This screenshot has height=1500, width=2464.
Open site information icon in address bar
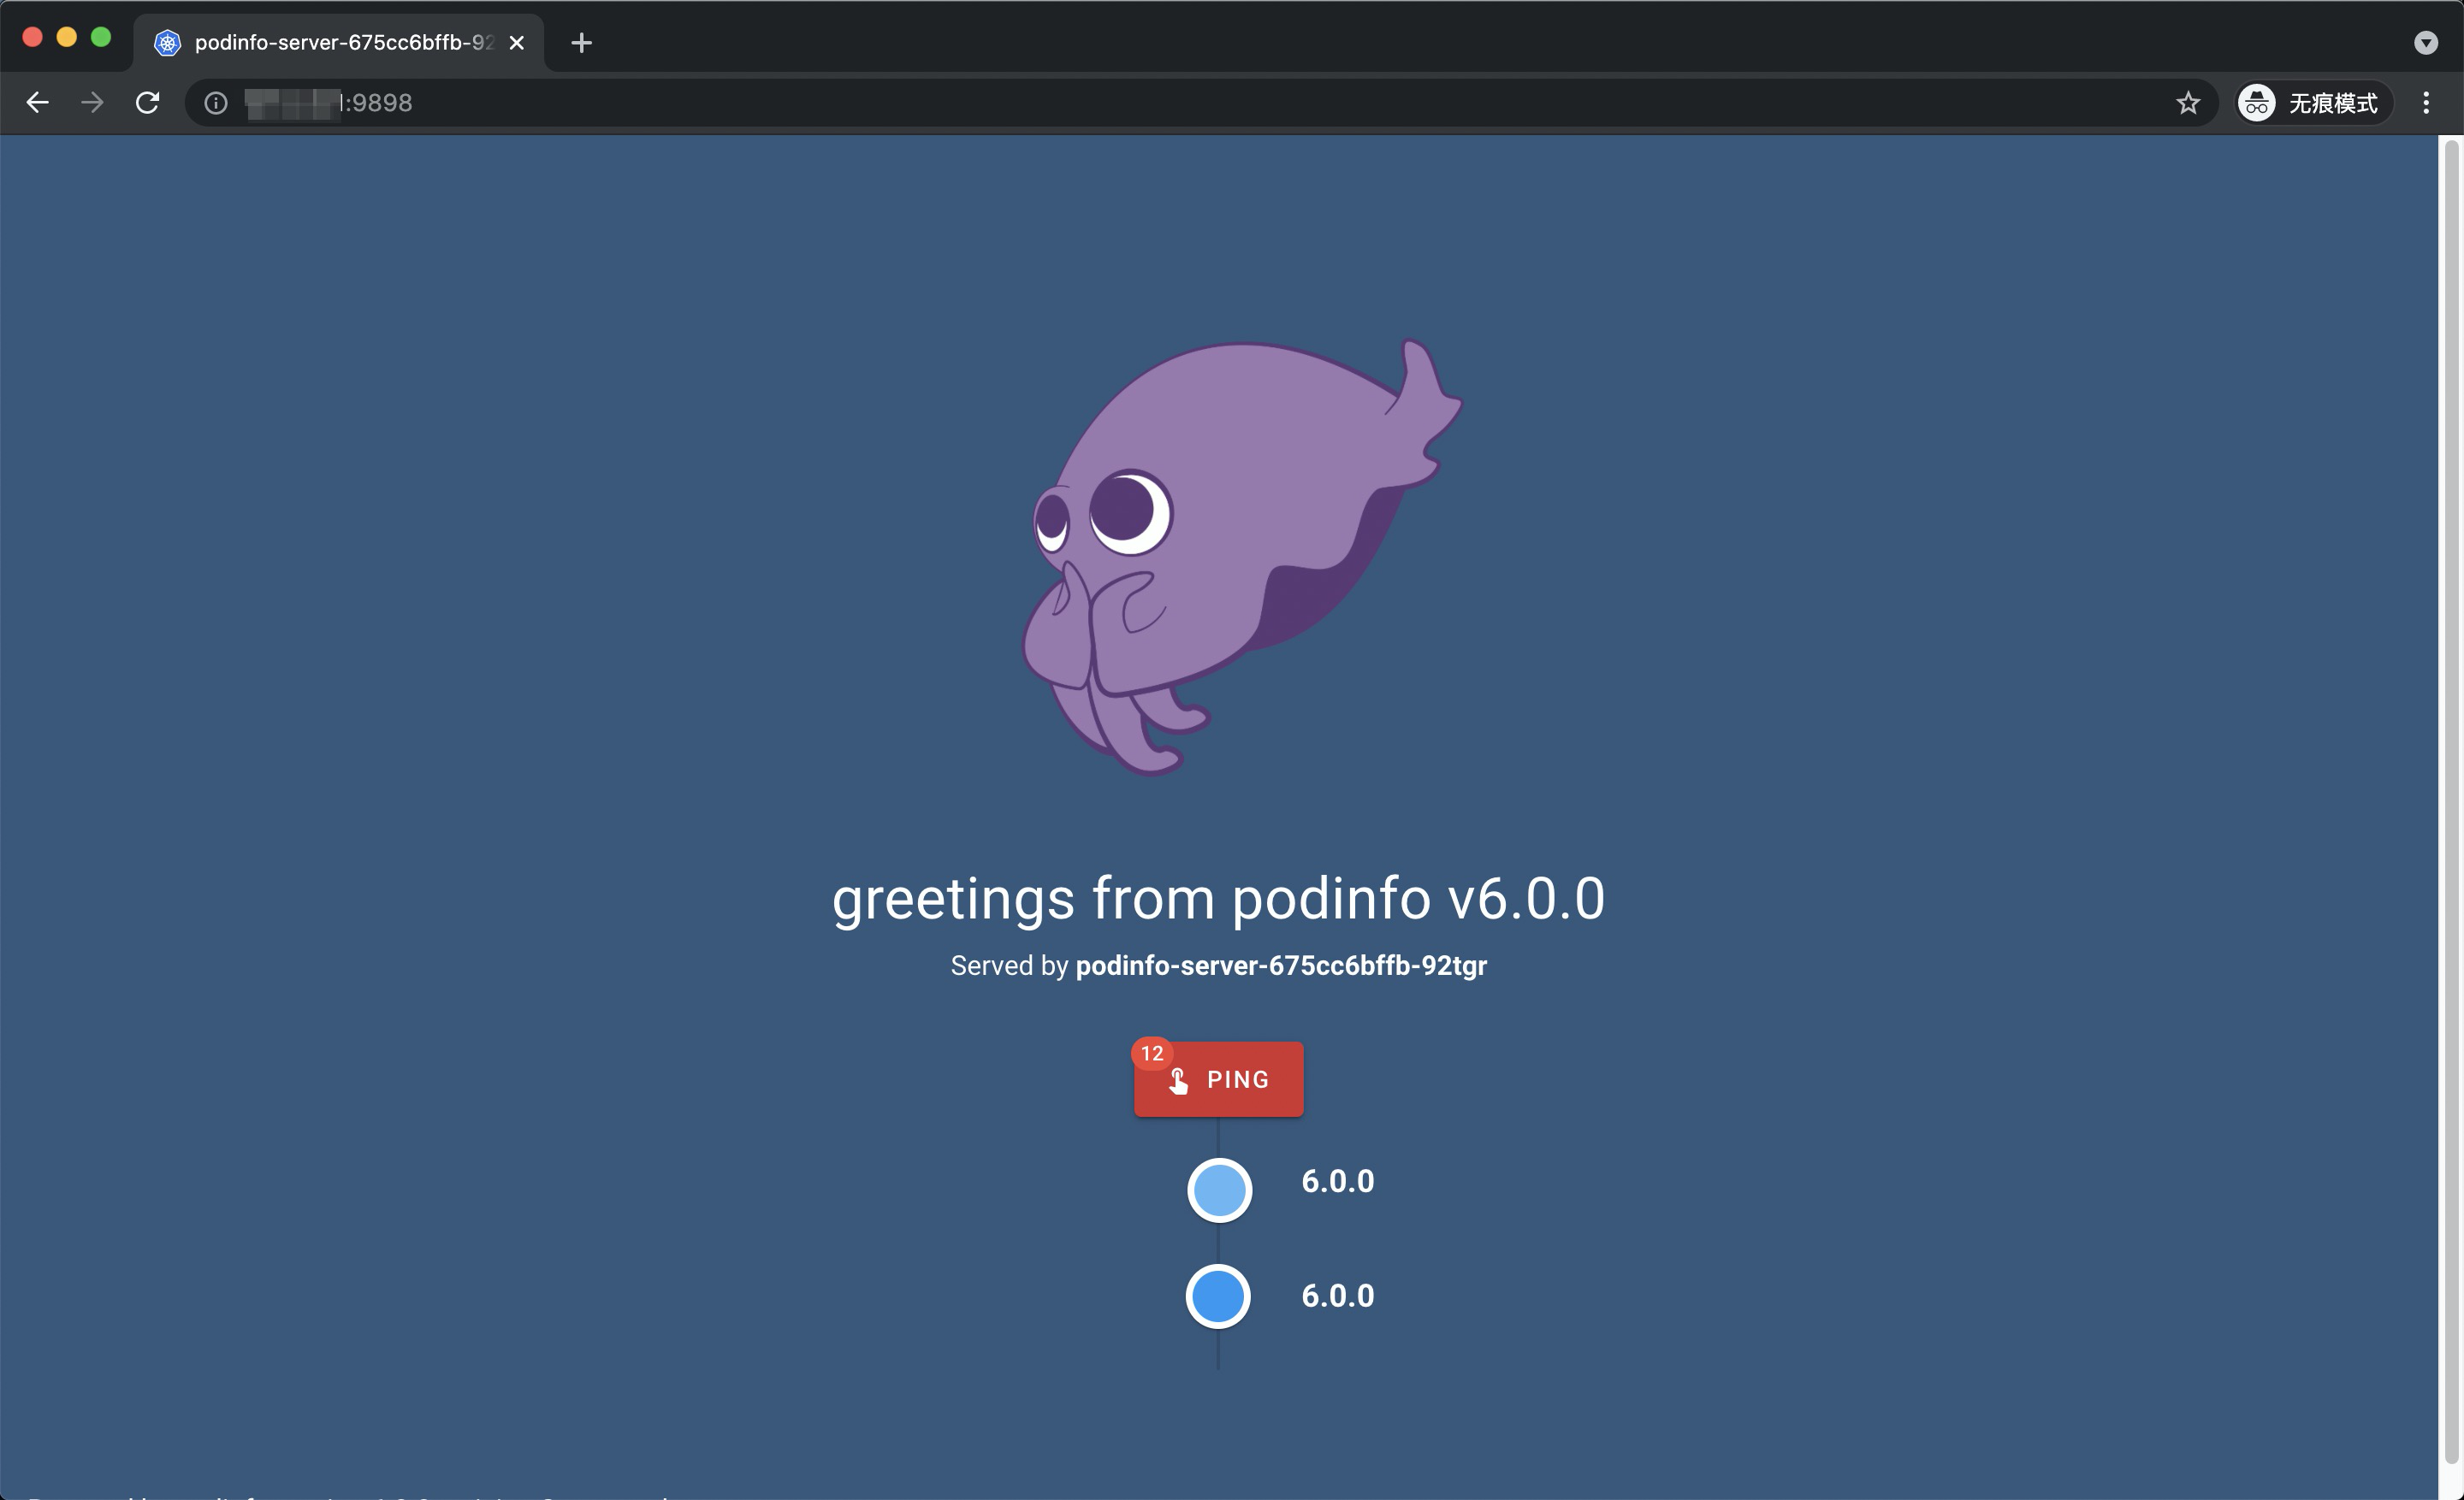click(216, 103)
